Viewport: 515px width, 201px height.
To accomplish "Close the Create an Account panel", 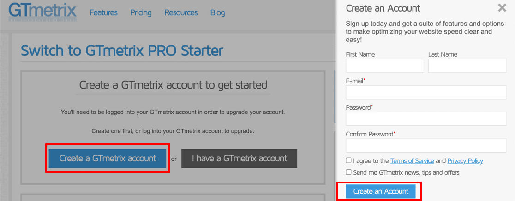I will point(502,8).
